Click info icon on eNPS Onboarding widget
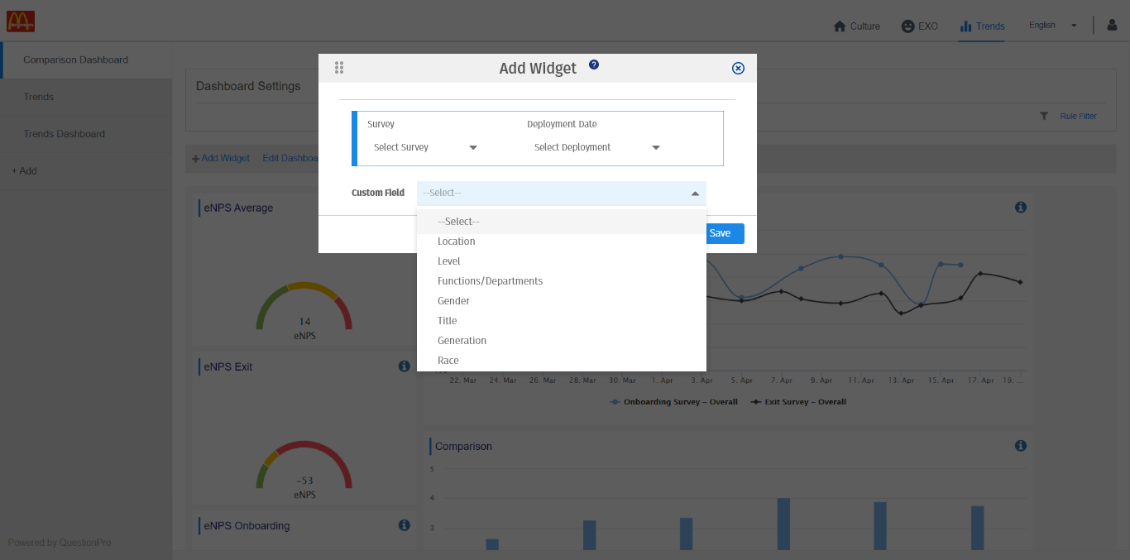Viewport: 1130px width, 560px height. [x=404, y=524]
